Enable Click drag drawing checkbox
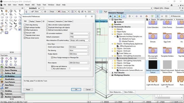Viewport: 184px width, 103px height. (x=25, y=25)
